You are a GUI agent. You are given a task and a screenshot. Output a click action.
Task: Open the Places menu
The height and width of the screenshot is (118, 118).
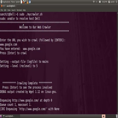pos(13,2)
